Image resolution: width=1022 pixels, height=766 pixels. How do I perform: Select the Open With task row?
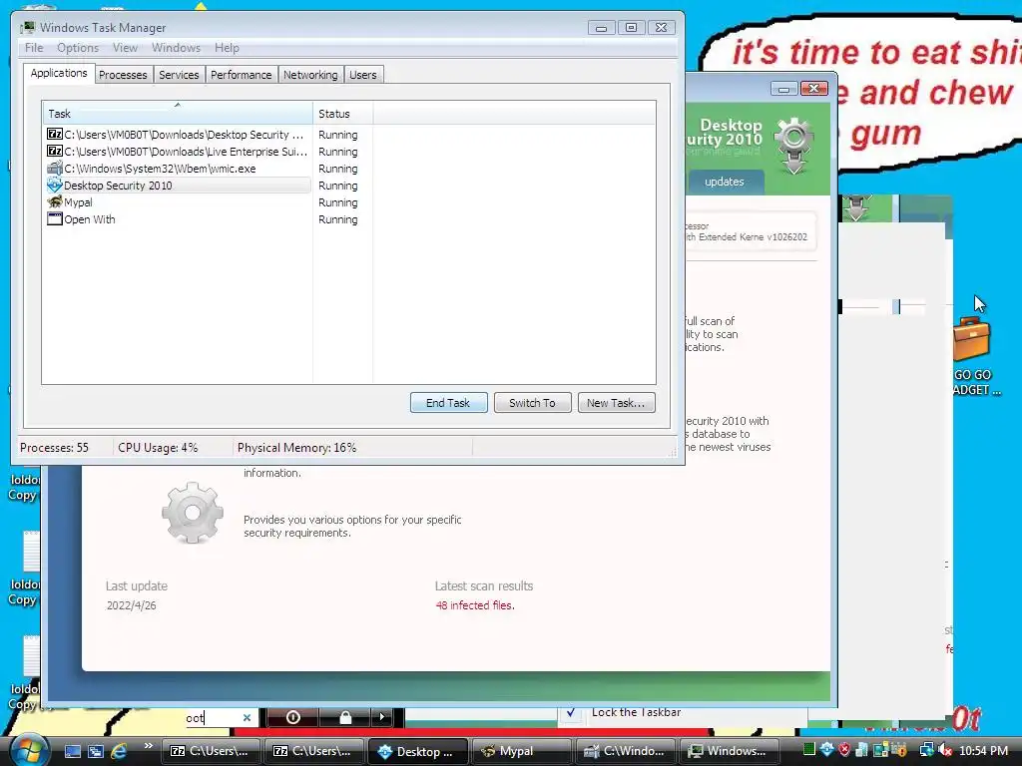178,219
